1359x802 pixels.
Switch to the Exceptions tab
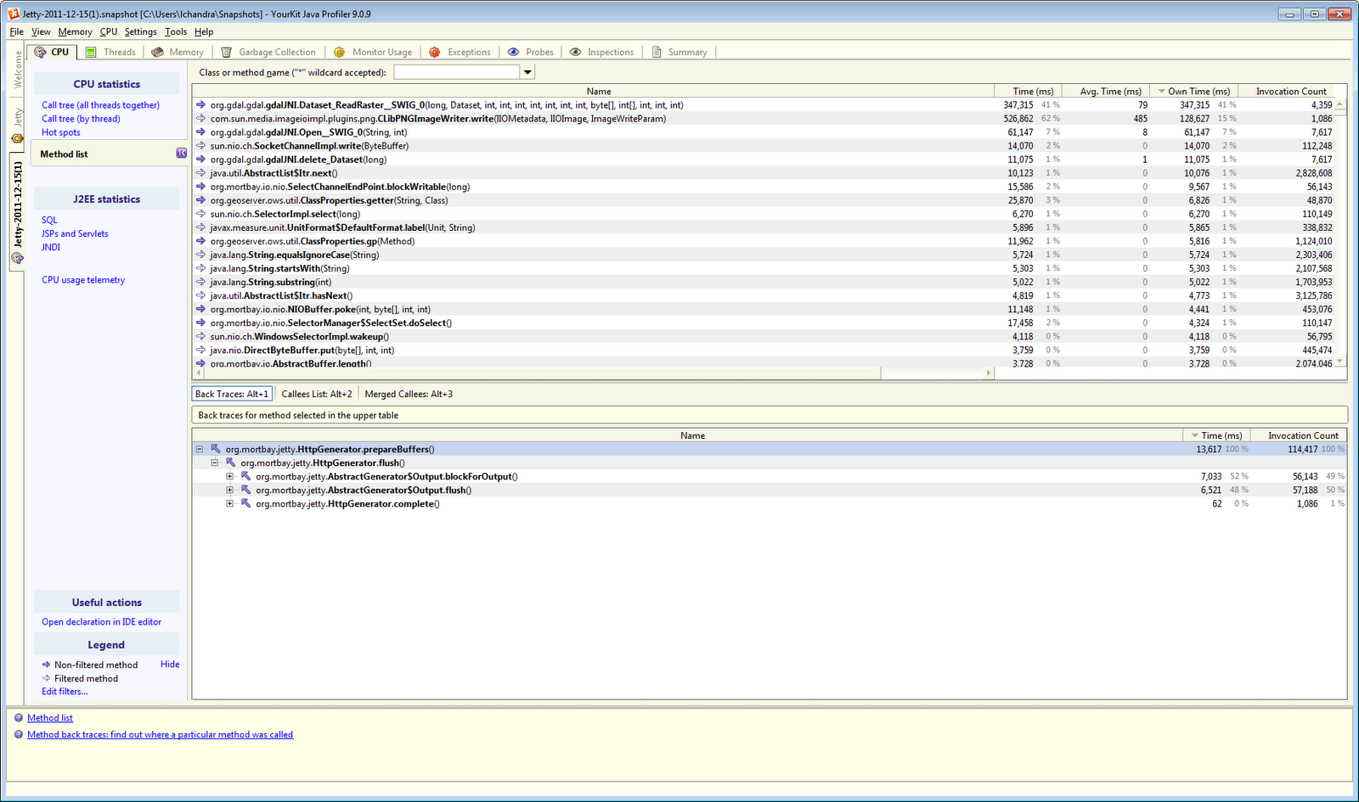coord(460,52)
